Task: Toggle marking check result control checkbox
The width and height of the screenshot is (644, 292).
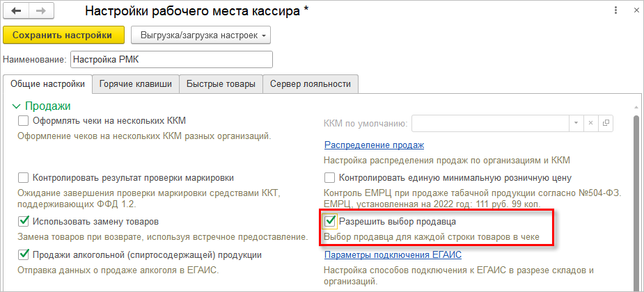Action: (x=24, y=177)
